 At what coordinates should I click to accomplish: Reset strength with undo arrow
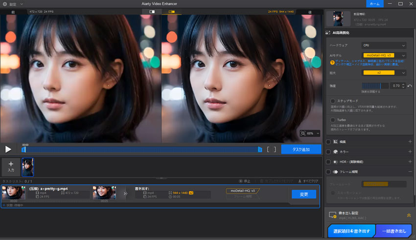[410, 86]
